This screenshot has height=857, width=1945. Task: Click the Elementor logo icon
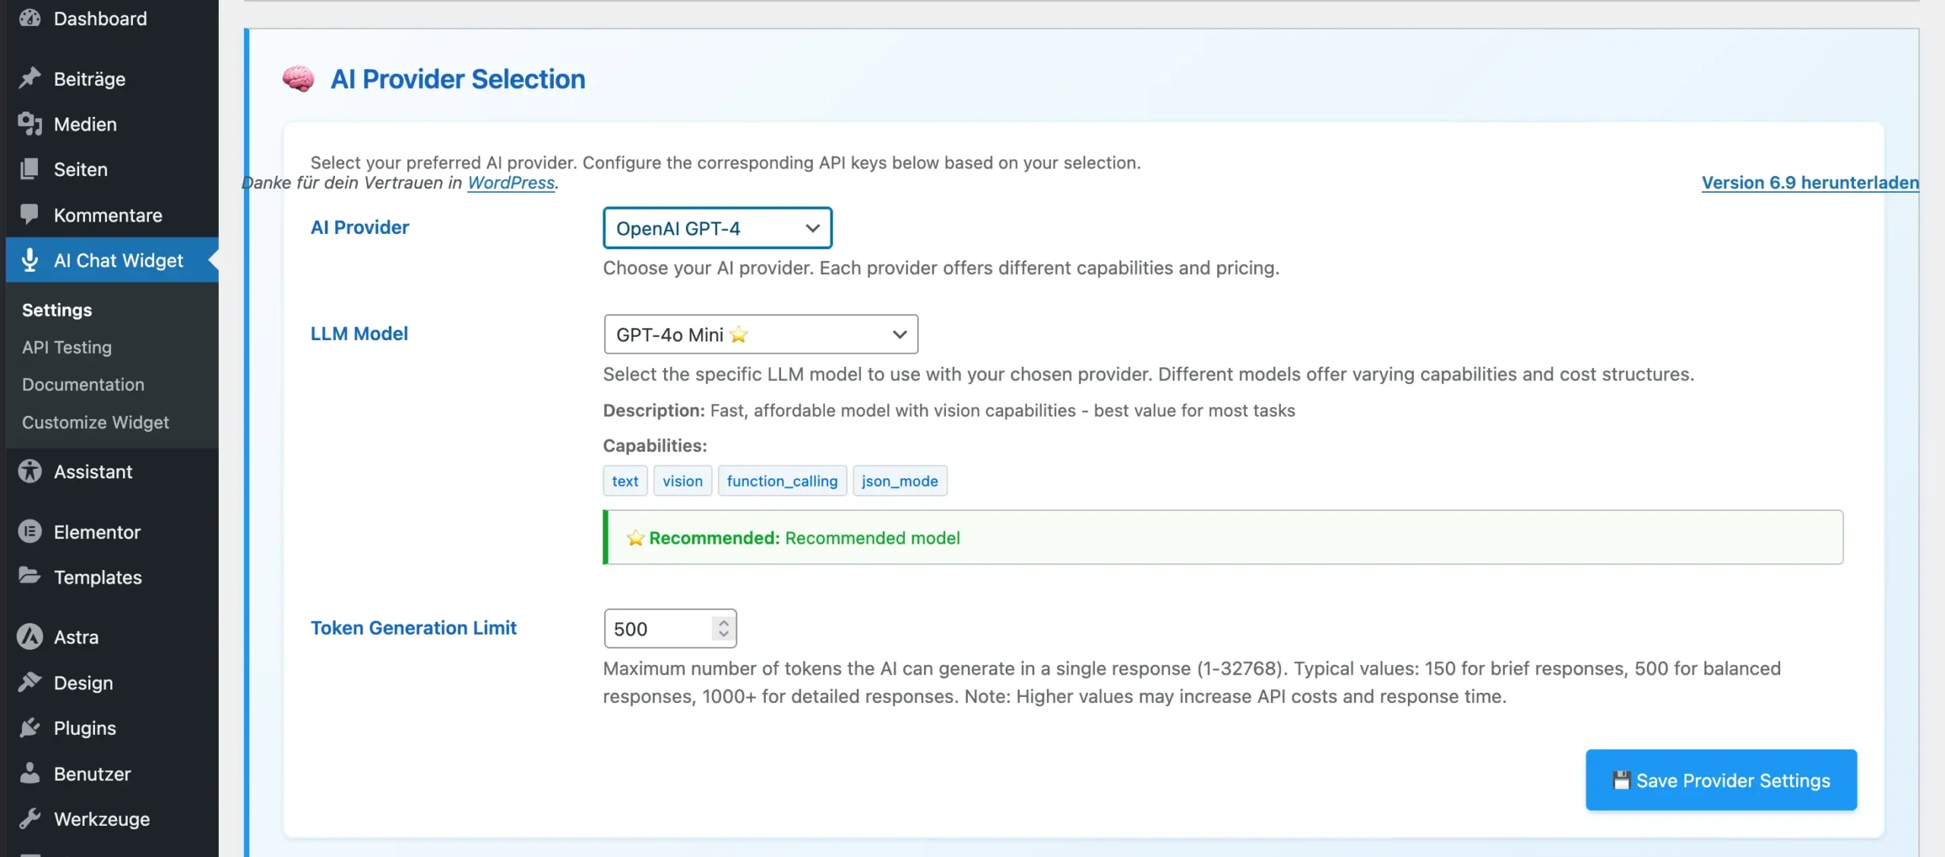coord(30,531)
